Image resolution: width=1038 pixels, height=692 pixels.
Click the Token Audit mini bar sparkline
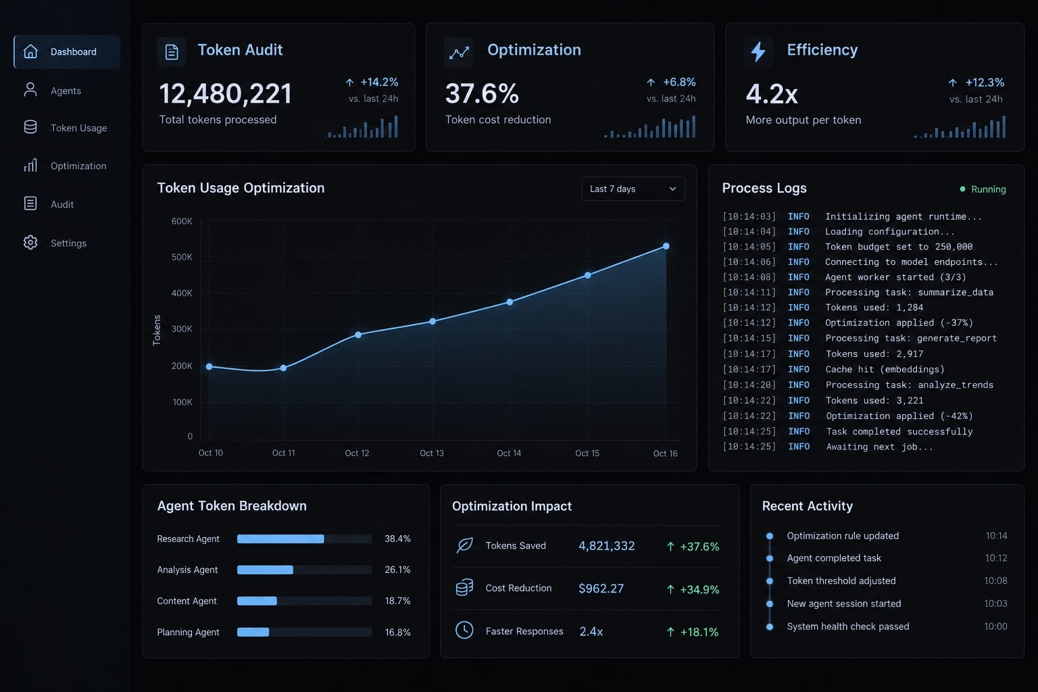pyautogui.click(x=362, y=126)
